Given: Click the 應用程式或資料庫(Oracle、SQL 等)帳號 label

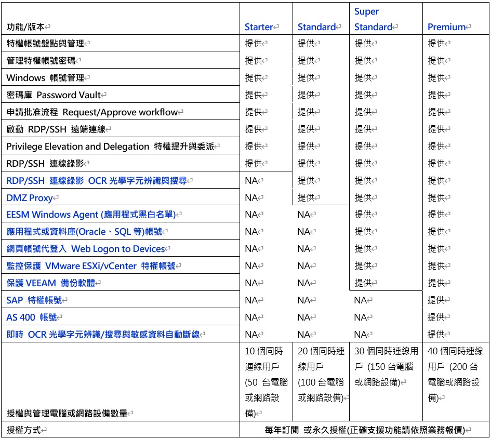Looking at the screenshot, I should 84,232.
